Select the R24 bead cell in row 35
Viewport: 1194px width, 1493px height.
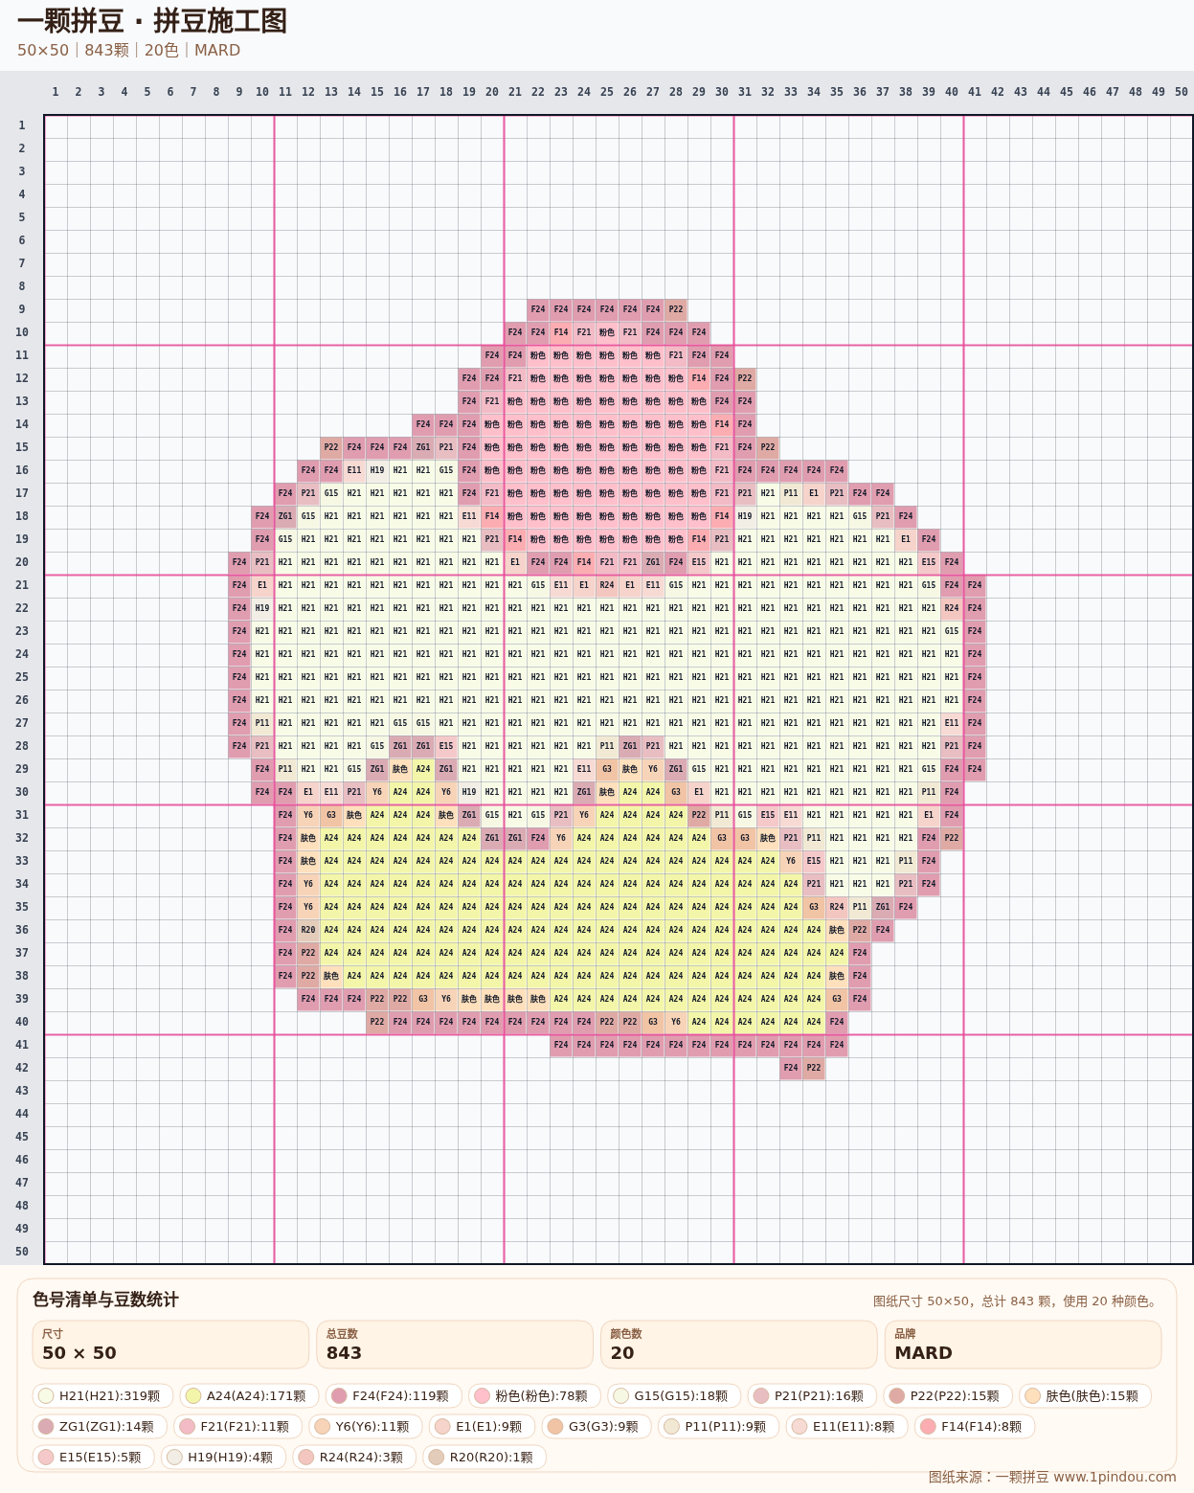(837, 907)
